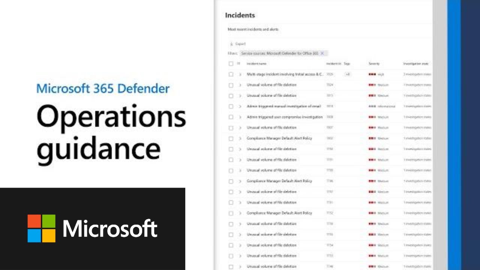Click the Most recent incidents and alerts text
This screenshot has width=480, height=270.
[253, 29]
